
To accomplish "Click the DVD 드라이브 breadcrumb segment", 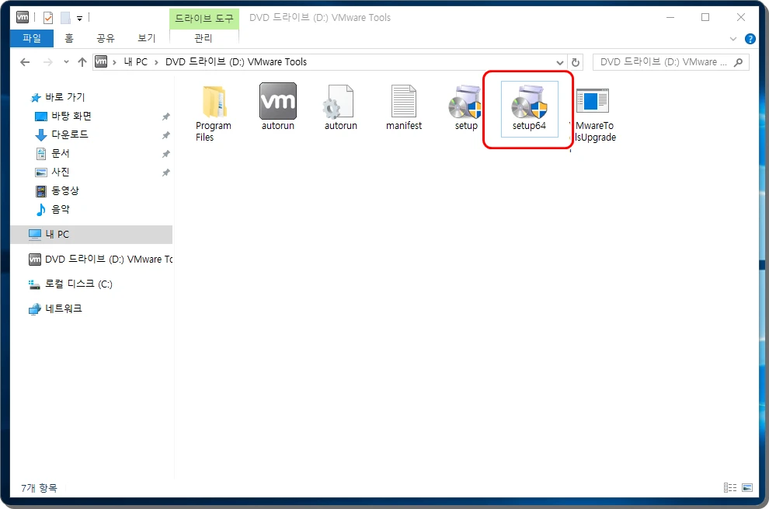I will coord(236,62).
